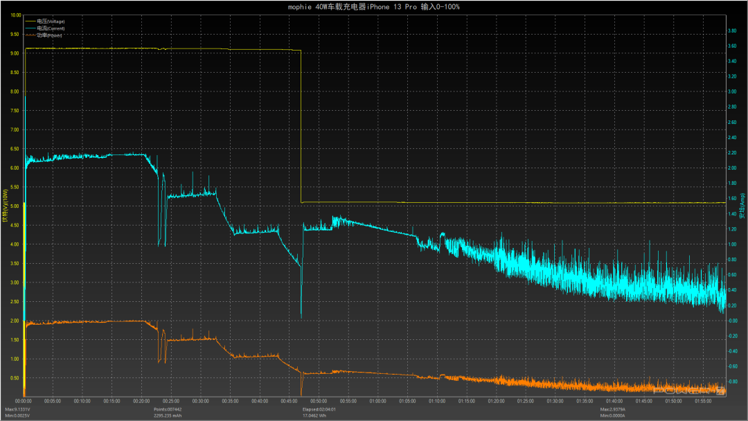The image size is (748, 421).
Task: Click the Max:2.9379A readout
Action: 613,409
